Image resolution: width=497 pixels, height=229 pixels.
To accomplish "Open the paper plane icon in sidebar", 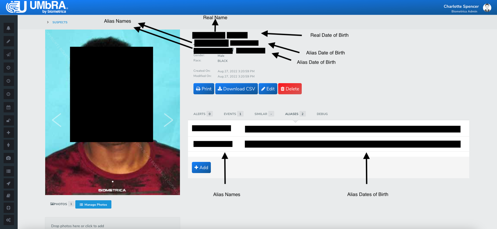I will (x=9, y=54).
